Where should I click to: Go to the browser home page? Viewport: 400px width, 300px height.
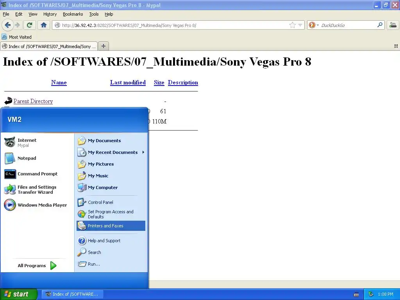[x=44, y=25]
